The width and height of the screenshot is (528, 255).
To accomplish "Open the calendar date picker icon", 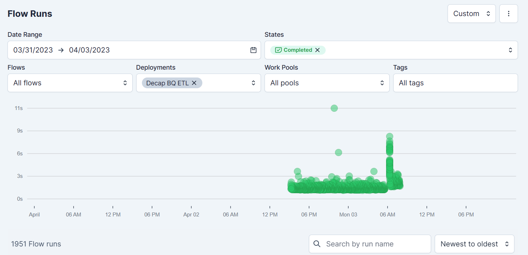I will tap(253, 50).
